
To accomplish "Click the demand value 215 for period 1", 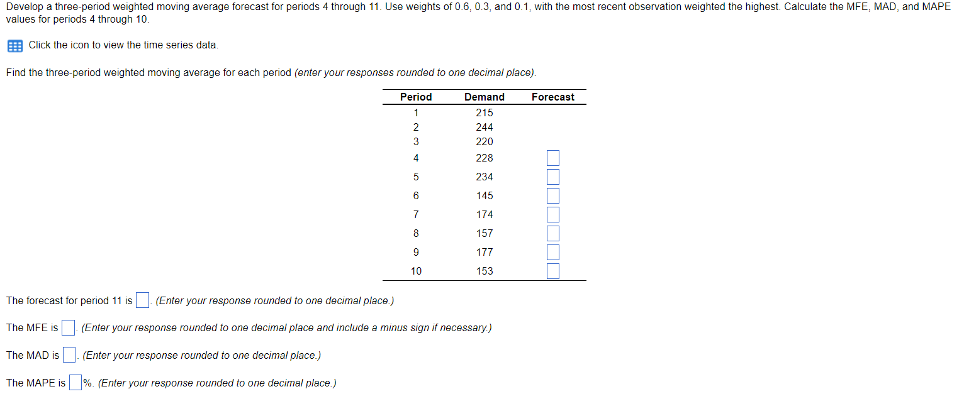I will (485, 112).
